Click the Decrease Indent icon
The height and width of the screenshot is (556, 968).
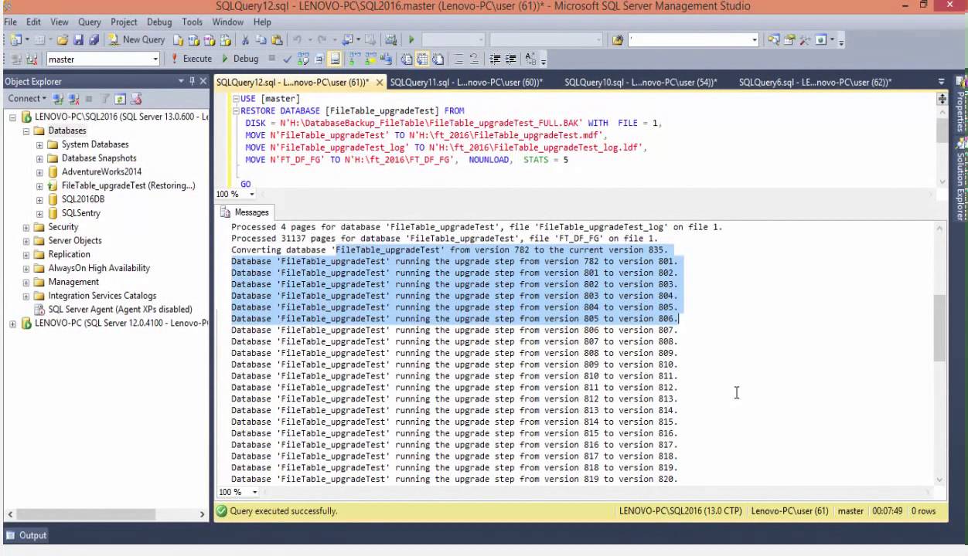tap(496, 59)
